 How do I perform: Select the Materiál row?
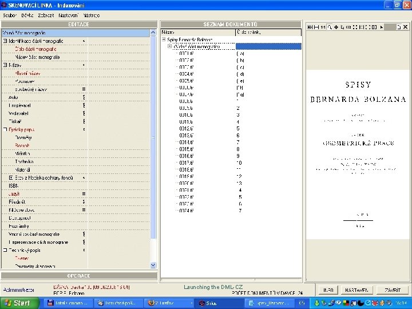[x=76, y=169]
